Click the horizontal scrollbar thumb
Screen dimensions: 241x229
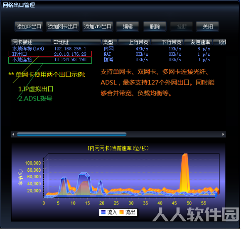71,135
